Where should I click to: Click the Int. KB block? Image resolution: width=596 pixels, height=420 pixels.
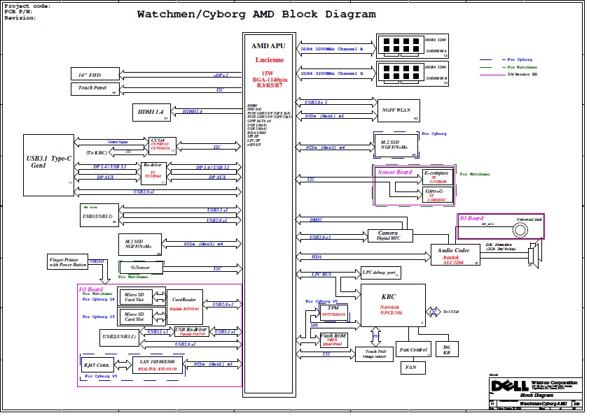pos(447,349)
